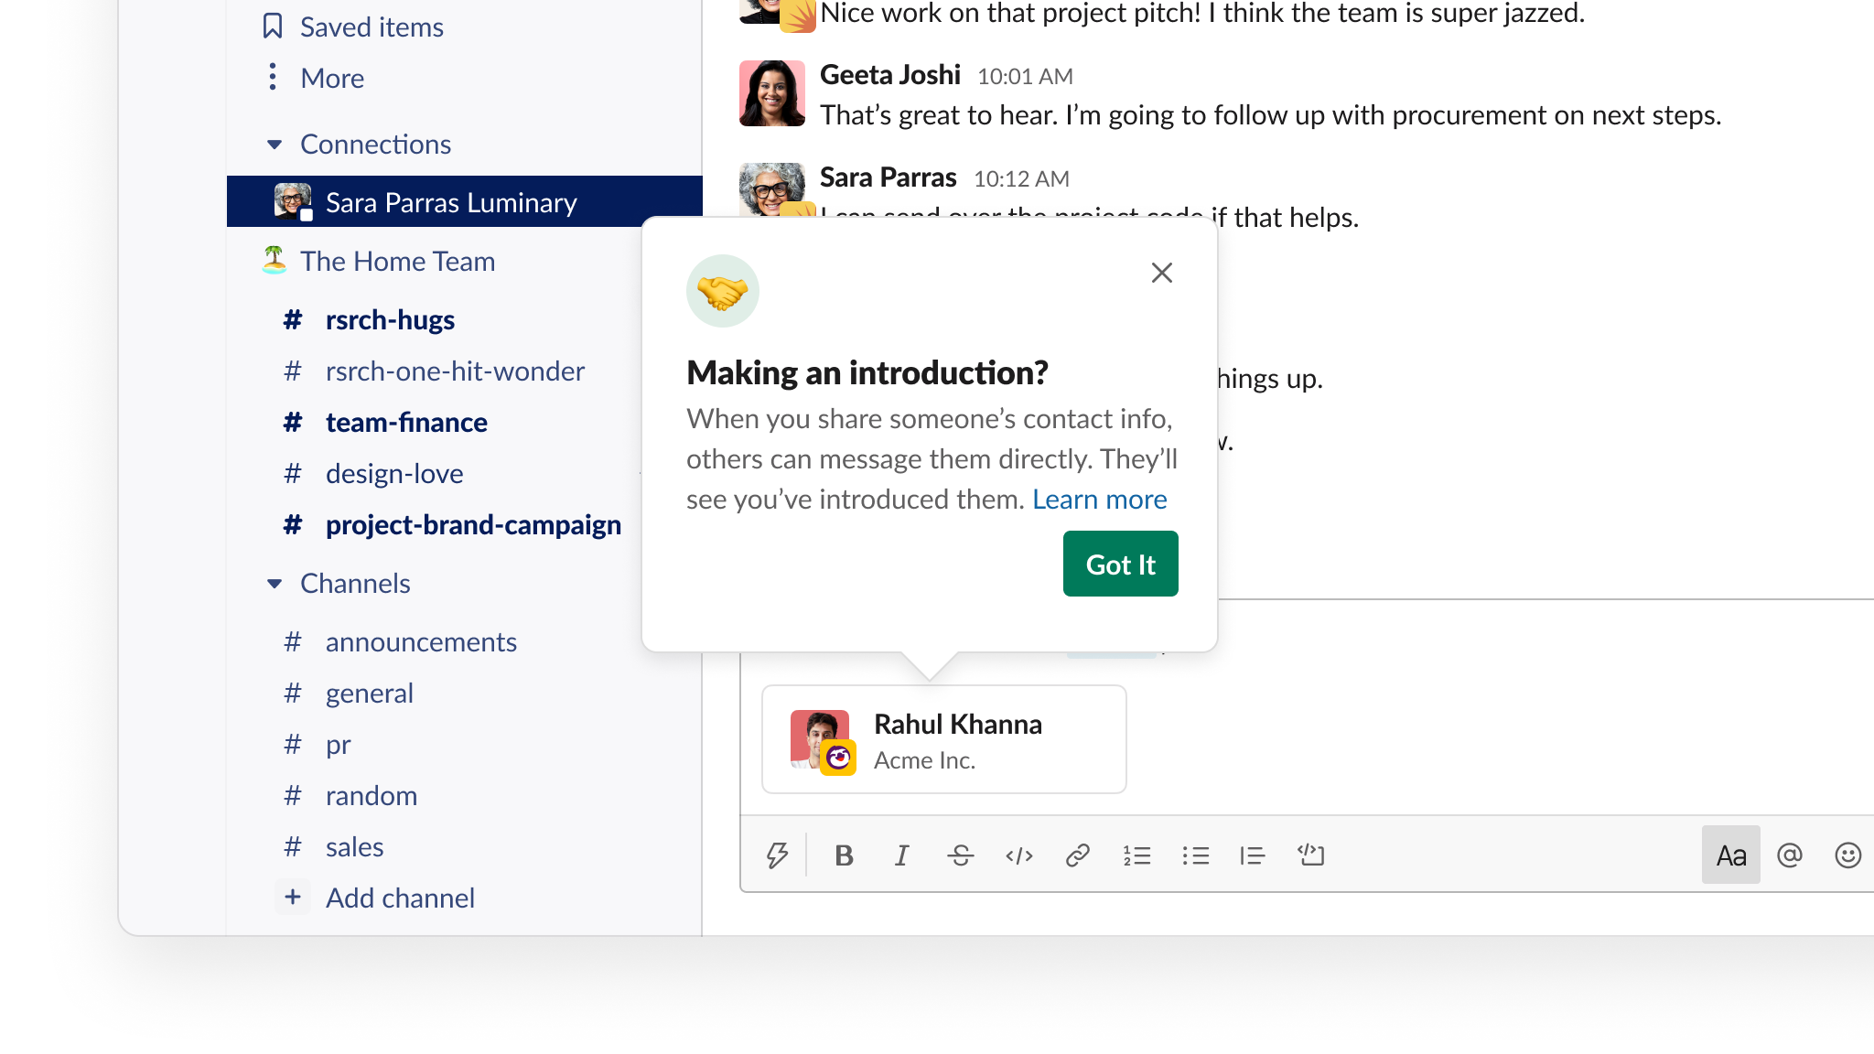Open the random channel

372,795
